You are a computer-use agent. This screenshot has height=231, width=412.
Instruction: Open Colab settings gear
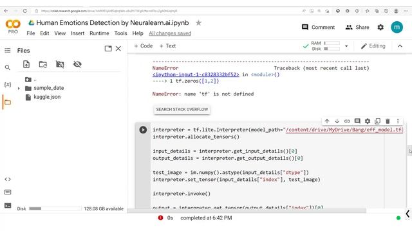[x=380, y=27]
